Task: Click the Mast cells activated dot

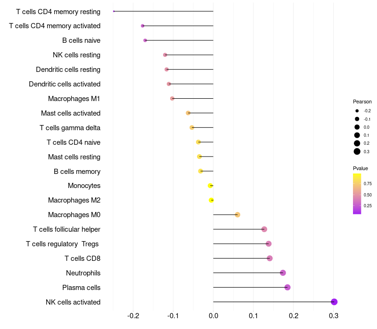Action: (188, 113)
